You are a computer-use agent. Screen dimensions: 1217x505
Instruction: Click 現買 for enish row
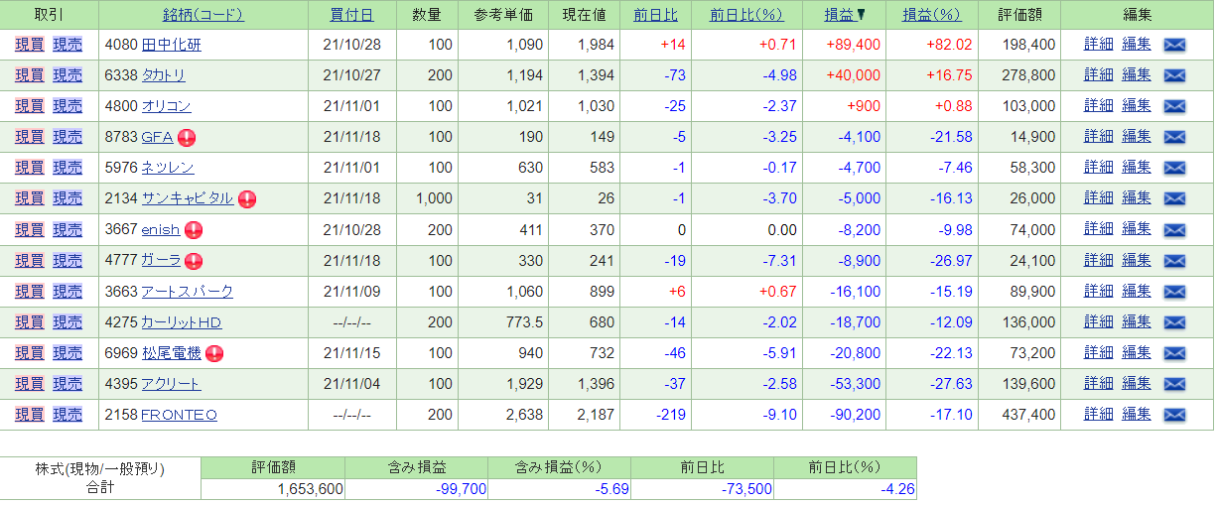click(30, 230)
